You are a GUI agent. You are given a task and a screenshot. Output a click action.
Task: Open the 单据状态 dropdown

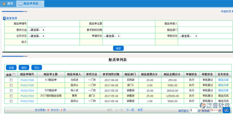pyautogui.click(x=112, y=36)
